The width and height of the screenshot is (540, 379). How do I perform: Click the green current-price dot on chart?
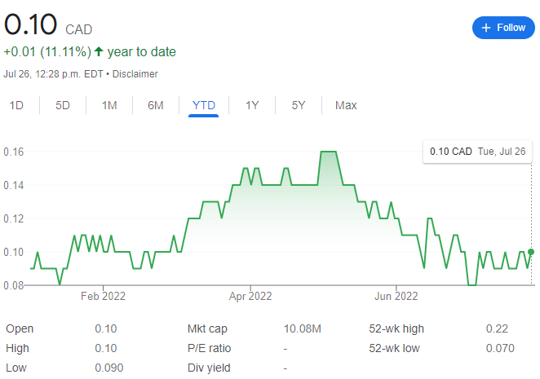pos(531,252)
